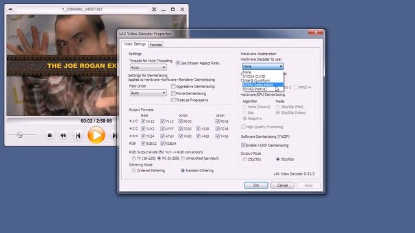Screen dimensions: 415x233
Task: Select 50p/60p YADIF output mode
Action: coord(278,159)
